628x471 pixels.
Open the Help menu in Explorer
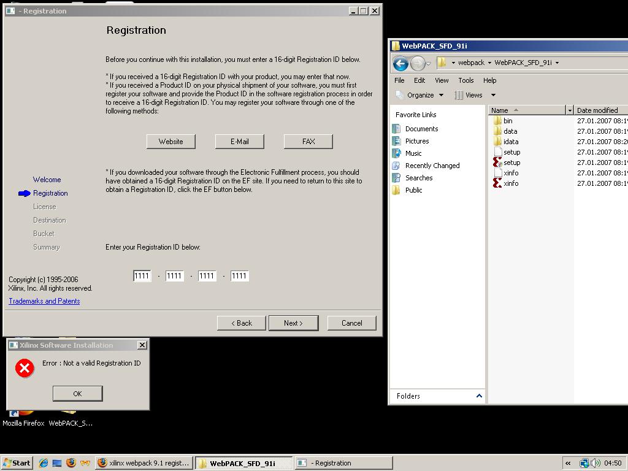pyautogui.click(x=489, y=80)
